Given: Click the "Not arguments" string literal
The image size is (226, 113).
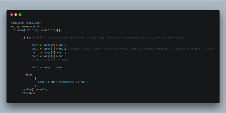Looking at the screenshot, I should [x=62, y=82].
